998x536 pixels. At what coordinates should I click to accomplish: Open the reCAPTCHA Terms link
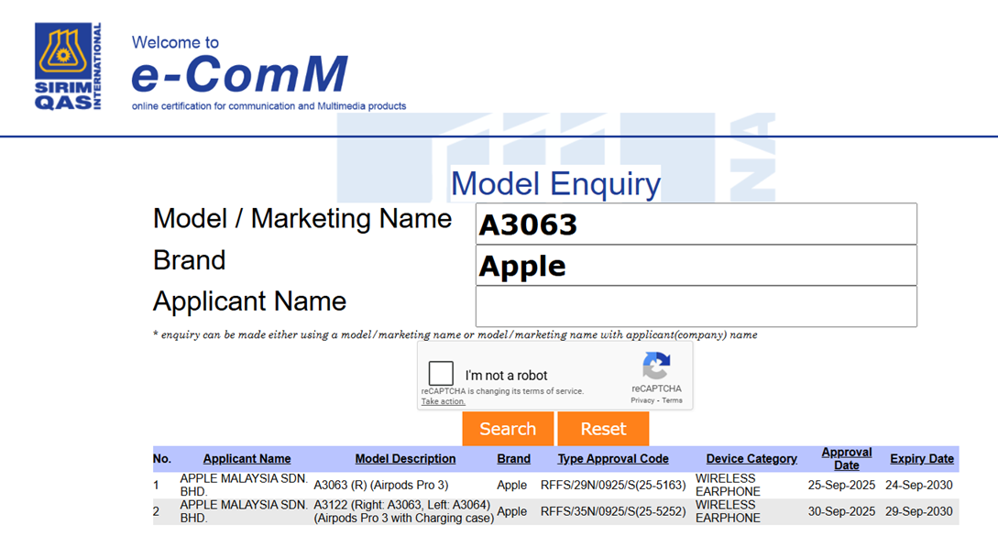(672, 400)
